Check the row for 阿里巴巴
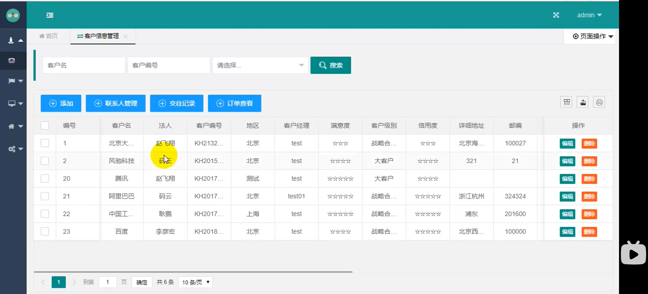Viewport: 648px width, 294px height. point(45,196)
